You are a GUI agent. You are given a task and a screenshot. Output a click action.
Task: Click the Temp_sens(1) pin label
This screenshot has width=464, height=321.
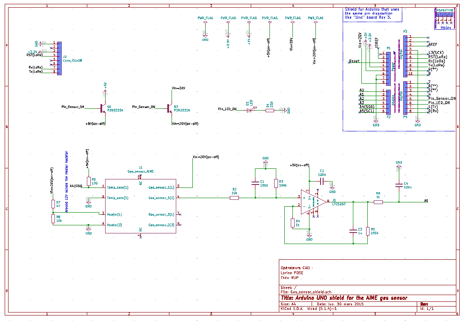(x=117, y=187)
